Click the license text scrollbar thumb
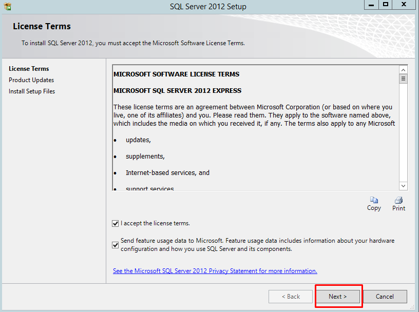The image size is (419, 312). click(403, 79)
